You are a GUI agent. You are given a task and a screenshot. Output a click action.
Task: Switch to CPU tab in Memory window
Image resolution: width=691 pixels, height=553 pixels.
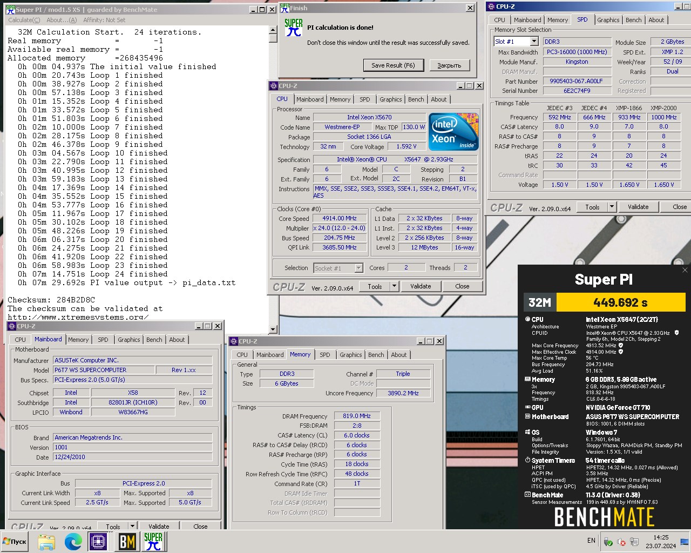pyautogui.click(x=242, y=355)
